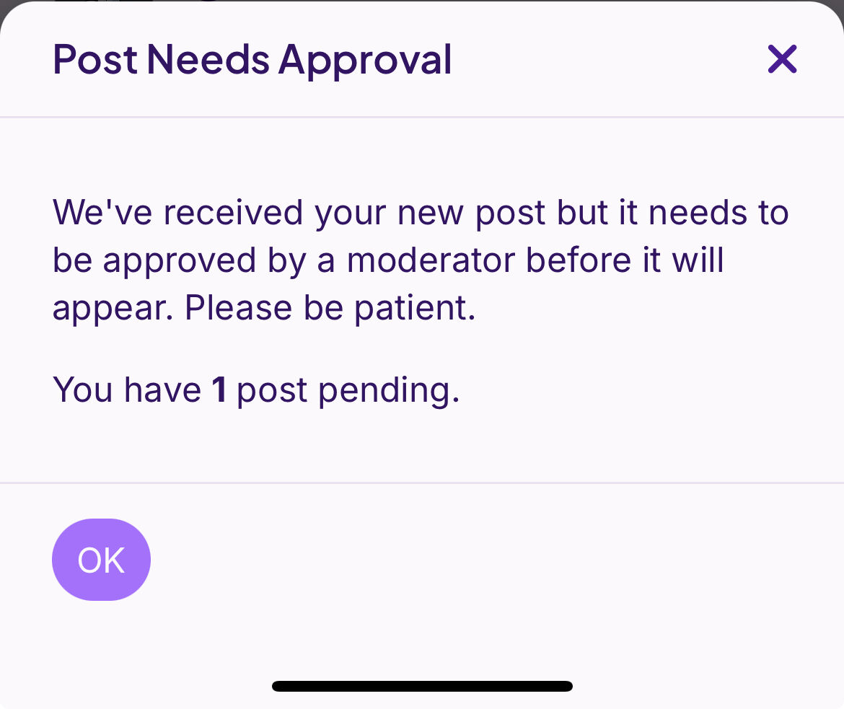
Task: Click the word "Approval" in the title
Action: [x=365, y=59]
